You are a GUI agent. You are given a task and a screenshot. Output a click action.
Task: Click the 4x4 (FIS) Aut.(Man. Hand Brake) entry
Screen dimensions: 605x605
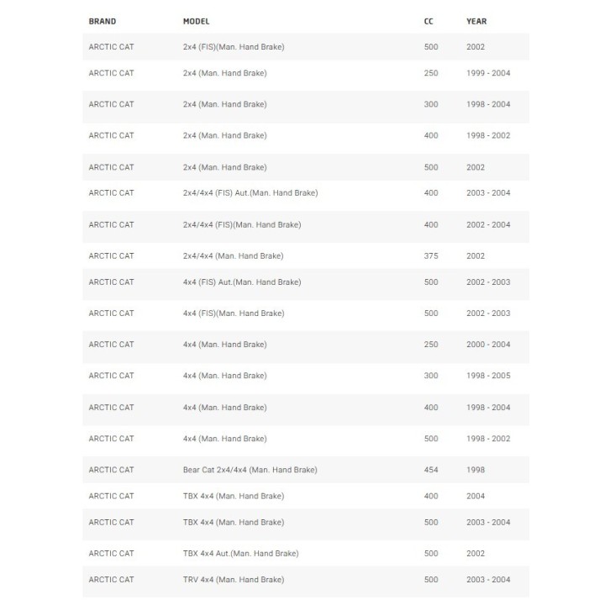coord(242,282)
